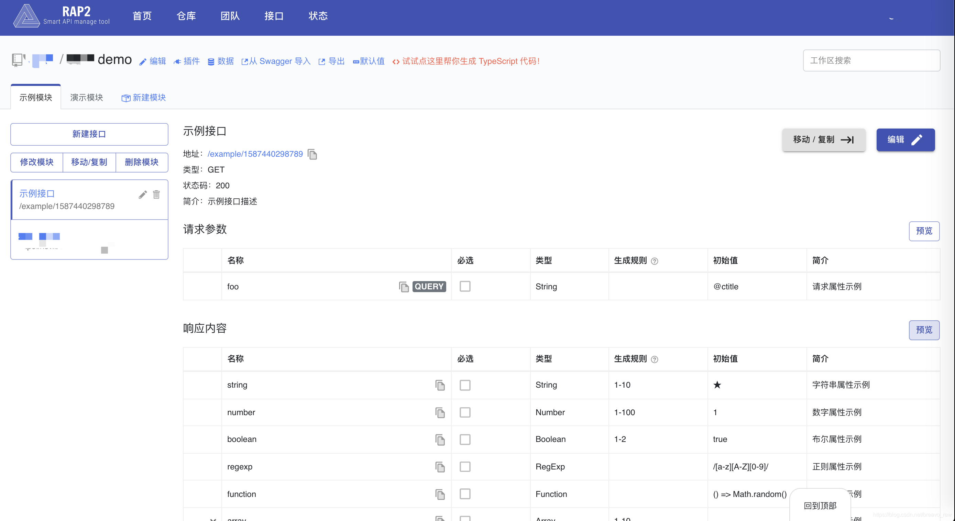955x521 pixels.
Task: Show help for request 生成规则 column
Action: pos(655,261)
